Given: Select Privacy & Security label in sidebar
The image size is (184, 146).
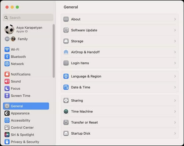Looking at the screenshot, I should (25, 142).
